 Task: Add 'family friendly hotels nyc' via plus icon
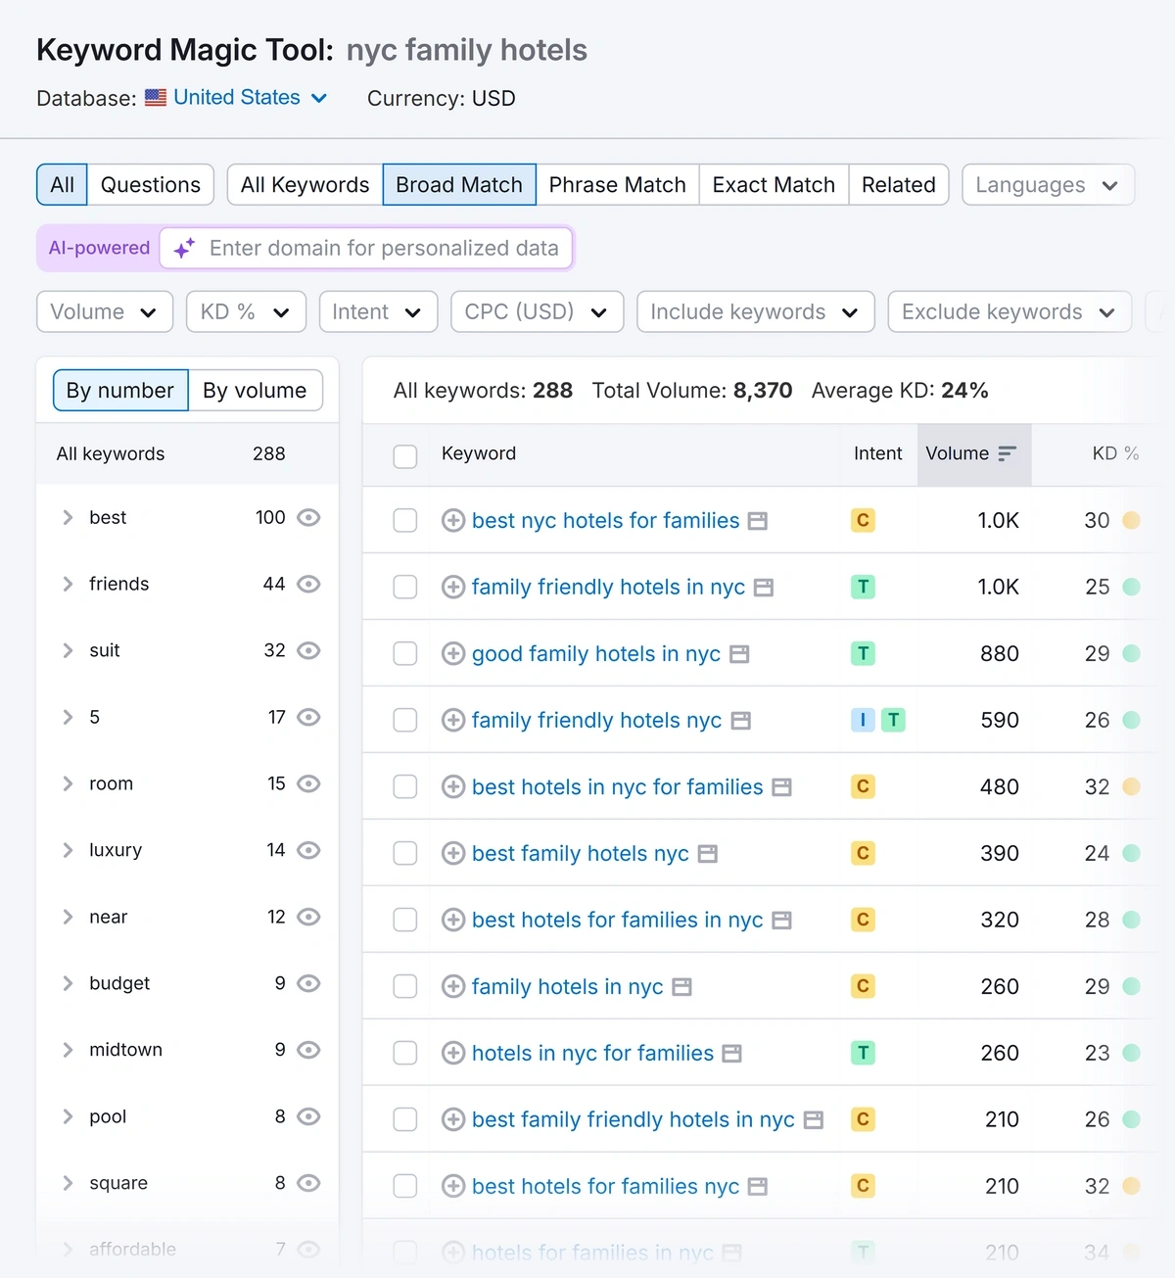(x=452, y=721)
